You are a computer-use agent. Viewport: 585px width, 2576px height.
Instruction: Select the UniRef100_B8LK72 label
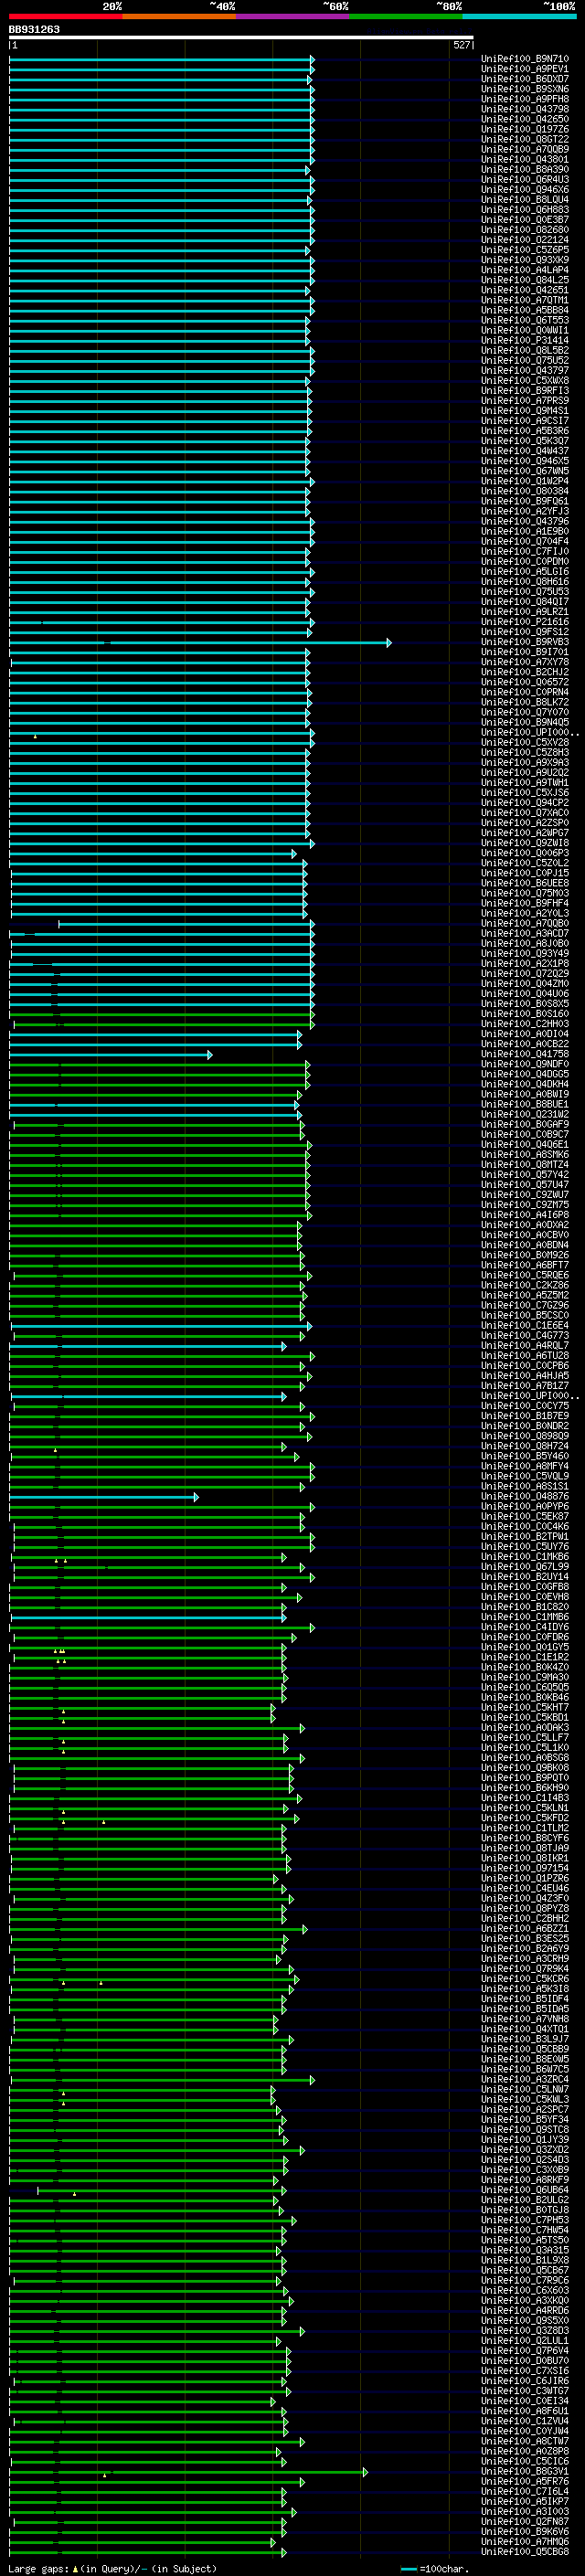[525, 702]
